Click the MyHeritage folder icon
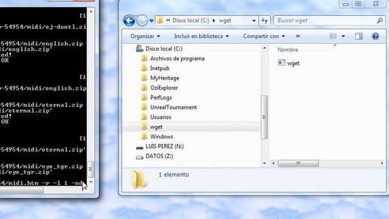389x219 pixels. coord(144,78)
